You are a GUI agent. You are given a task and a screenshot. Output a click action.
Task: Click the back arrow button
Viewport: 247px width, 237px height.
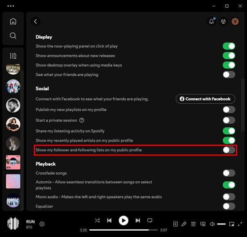coord(35,22)
